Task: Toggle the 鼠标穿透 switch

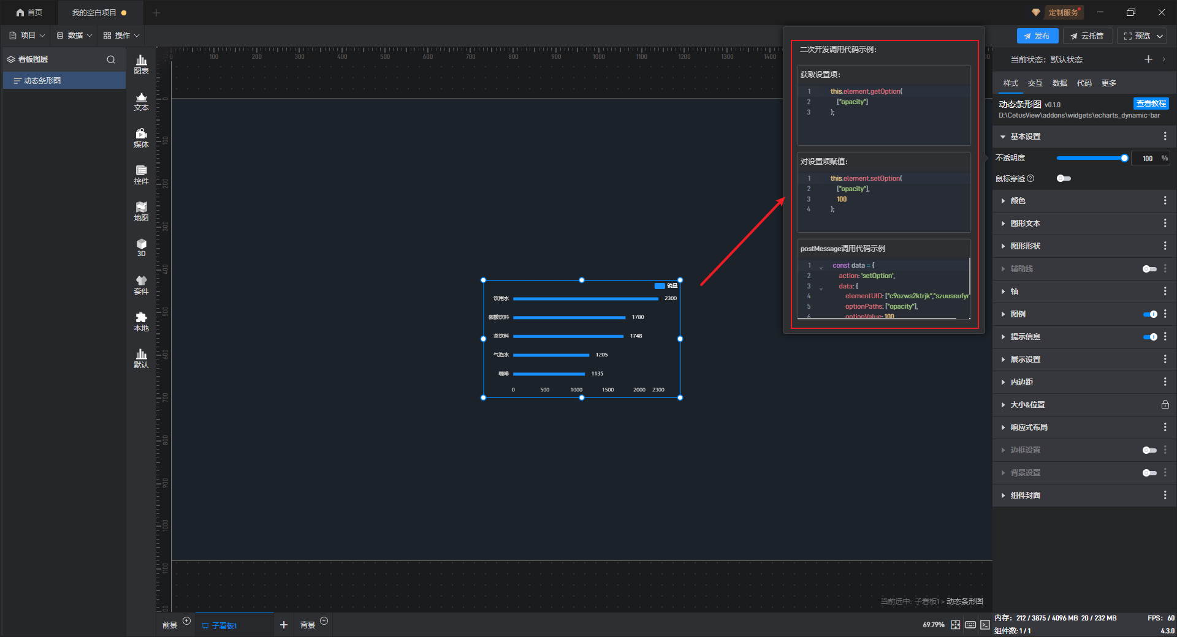Action: (1064, 179)
